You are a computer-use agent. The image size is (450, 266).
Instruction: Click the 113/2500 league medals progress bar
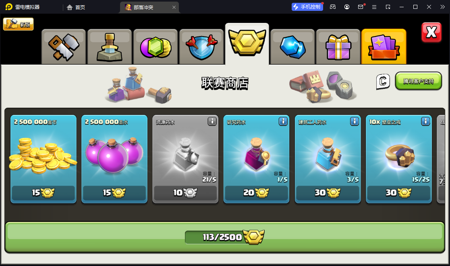(x=225, y=237)
